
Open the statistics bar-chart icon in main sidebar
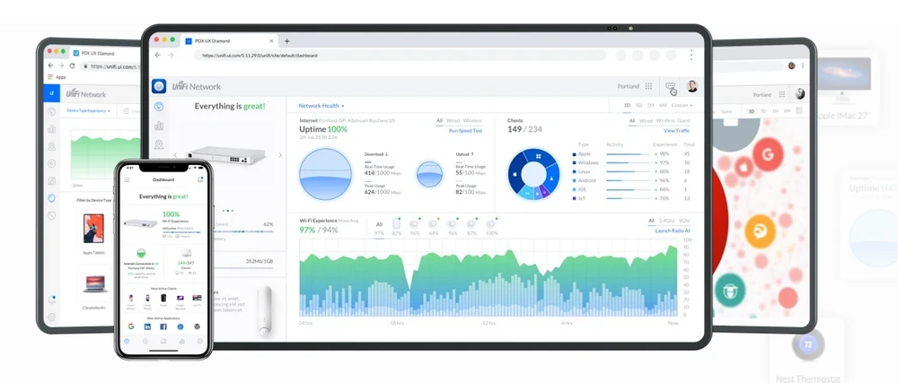click(159, 126)
